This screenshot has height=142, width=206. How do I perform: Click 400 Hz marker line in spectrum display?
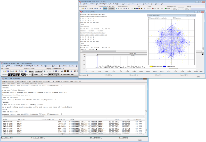(97, 62)
